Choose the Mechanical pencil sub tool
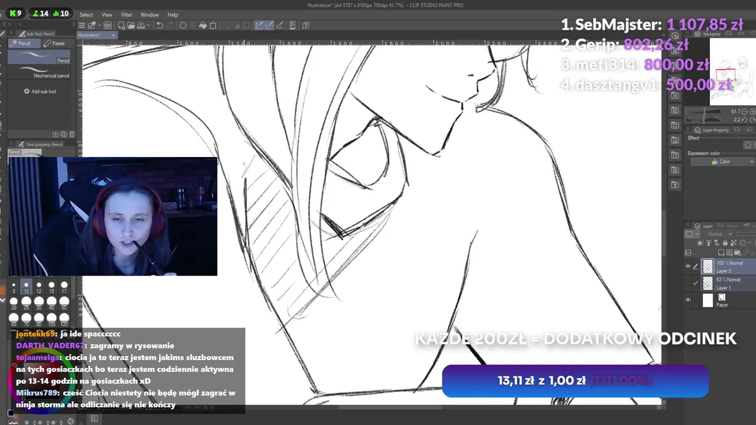Image resolution: width=756 pixels, height=425 pixels. click(39, 72)
